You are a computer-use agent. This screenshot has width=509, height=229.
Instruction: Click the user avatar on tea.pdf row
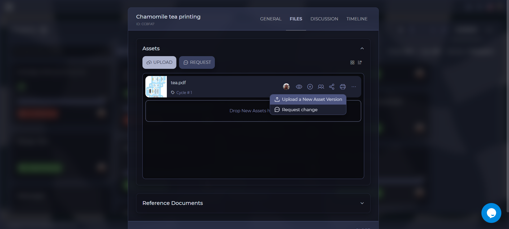click(x=286, y=87)
